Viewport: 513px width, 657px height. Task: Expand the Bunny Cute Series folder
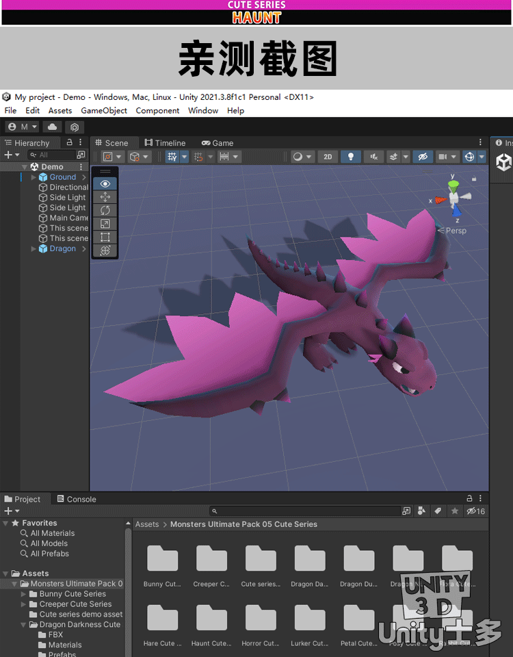[24, 594]
